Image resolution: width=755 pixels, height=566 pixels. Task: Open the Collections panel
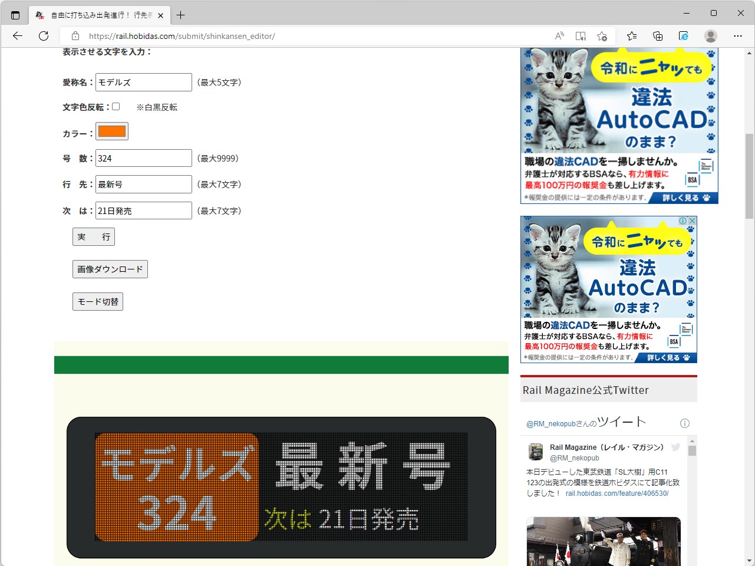657,36
